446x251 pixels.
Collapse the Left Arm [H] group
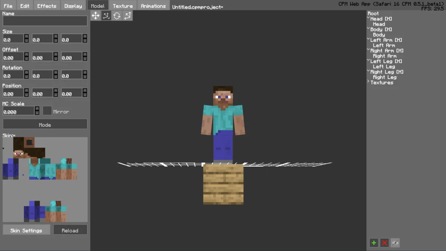pyautogui.click(x=368, y=39)
